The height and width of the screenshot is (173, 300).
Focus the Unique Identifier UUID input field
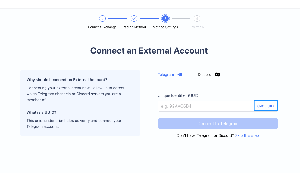pos(205,106)
